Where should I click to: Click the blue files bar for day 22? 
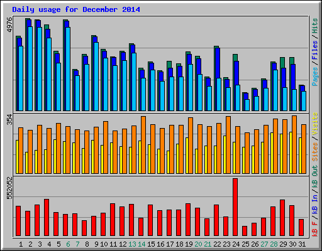coord(218,63)
